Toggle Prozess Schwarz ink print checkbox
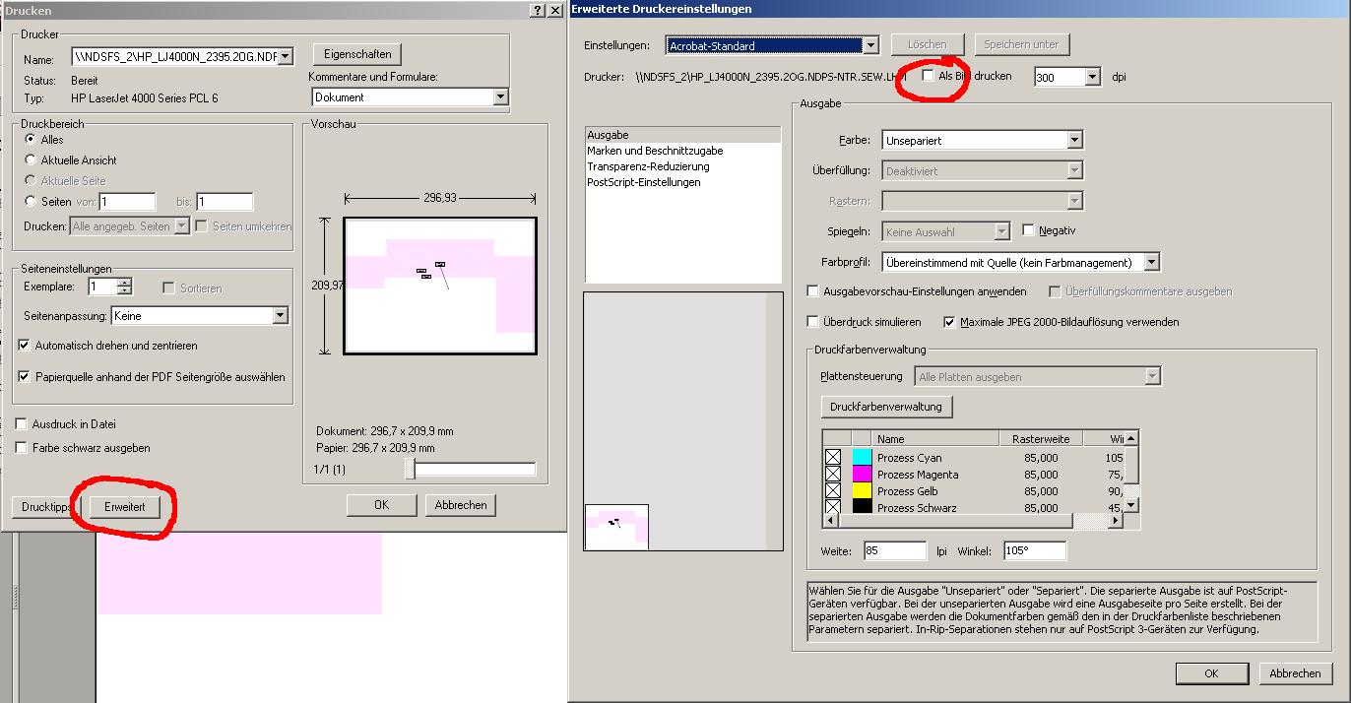This screenshot has width=1351, height=703. (833, 506)
